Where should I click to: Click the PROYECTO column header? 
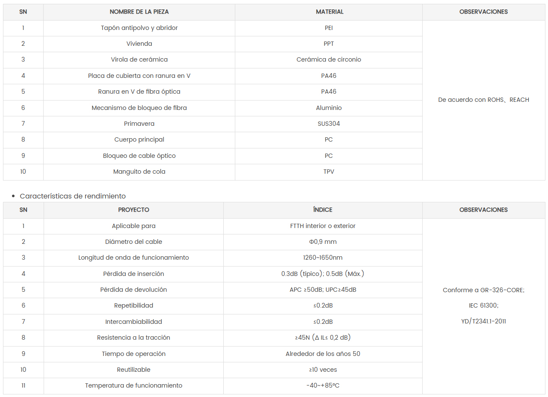[x=133, y=210]
